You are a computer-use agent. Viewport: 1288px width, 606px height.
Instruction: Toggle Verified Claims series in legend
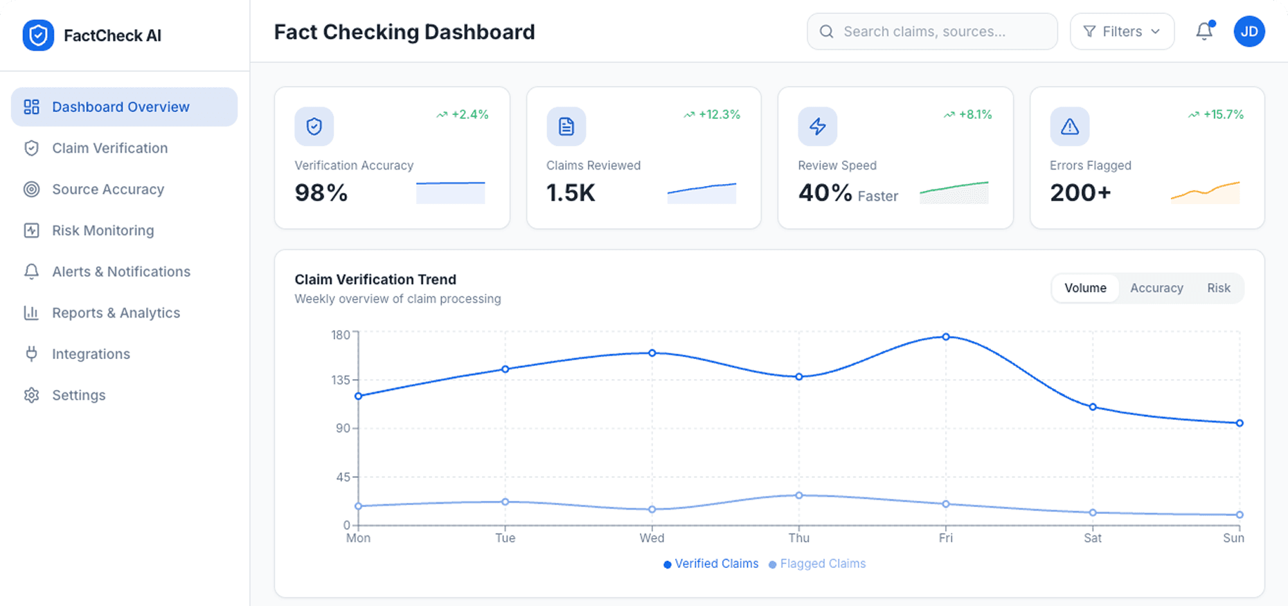click(710, 564)
